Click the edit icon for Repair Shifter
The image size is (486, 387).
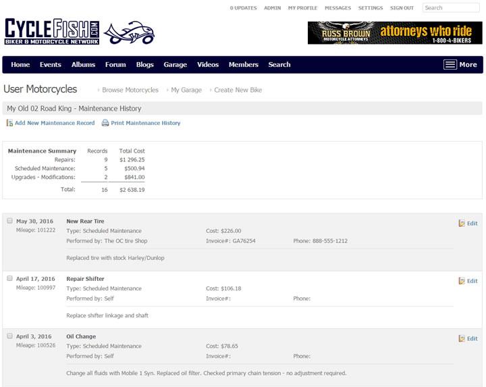point(462,281)
